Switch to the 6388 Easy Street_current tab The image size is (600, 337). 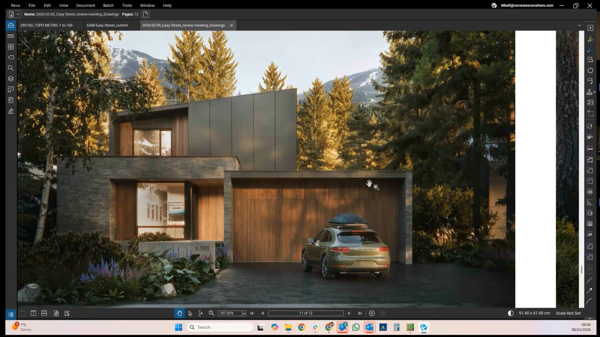(107, 25)
